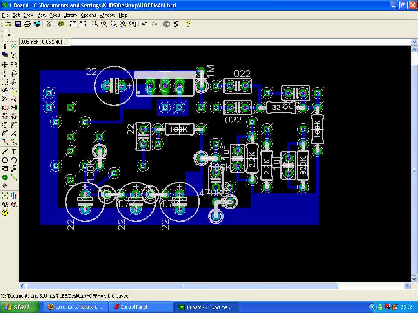
Task: Click the Ratsnest tool
Action: pyautogui.click(x=5, y=196)
